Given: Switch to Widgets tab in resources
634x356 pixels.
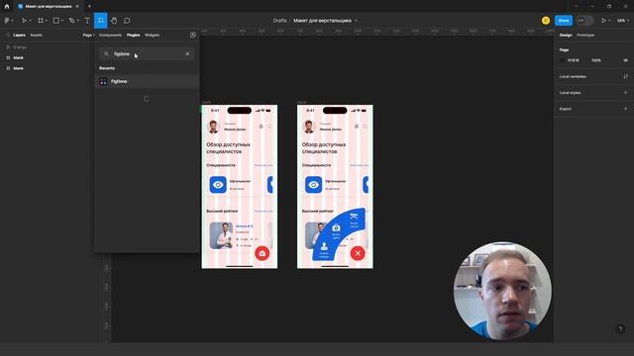Looking at the screenshot, I should point(152,36).
